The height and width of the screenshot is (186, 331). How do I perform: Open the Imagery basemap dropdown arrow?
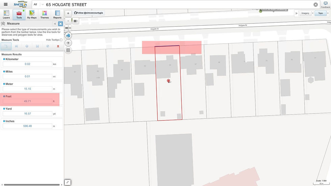(x=313, y=13)
